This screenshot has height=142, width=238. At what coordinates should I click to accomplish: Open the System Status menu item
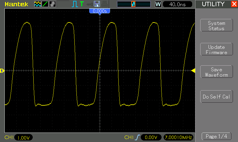[x=217, y=25]
